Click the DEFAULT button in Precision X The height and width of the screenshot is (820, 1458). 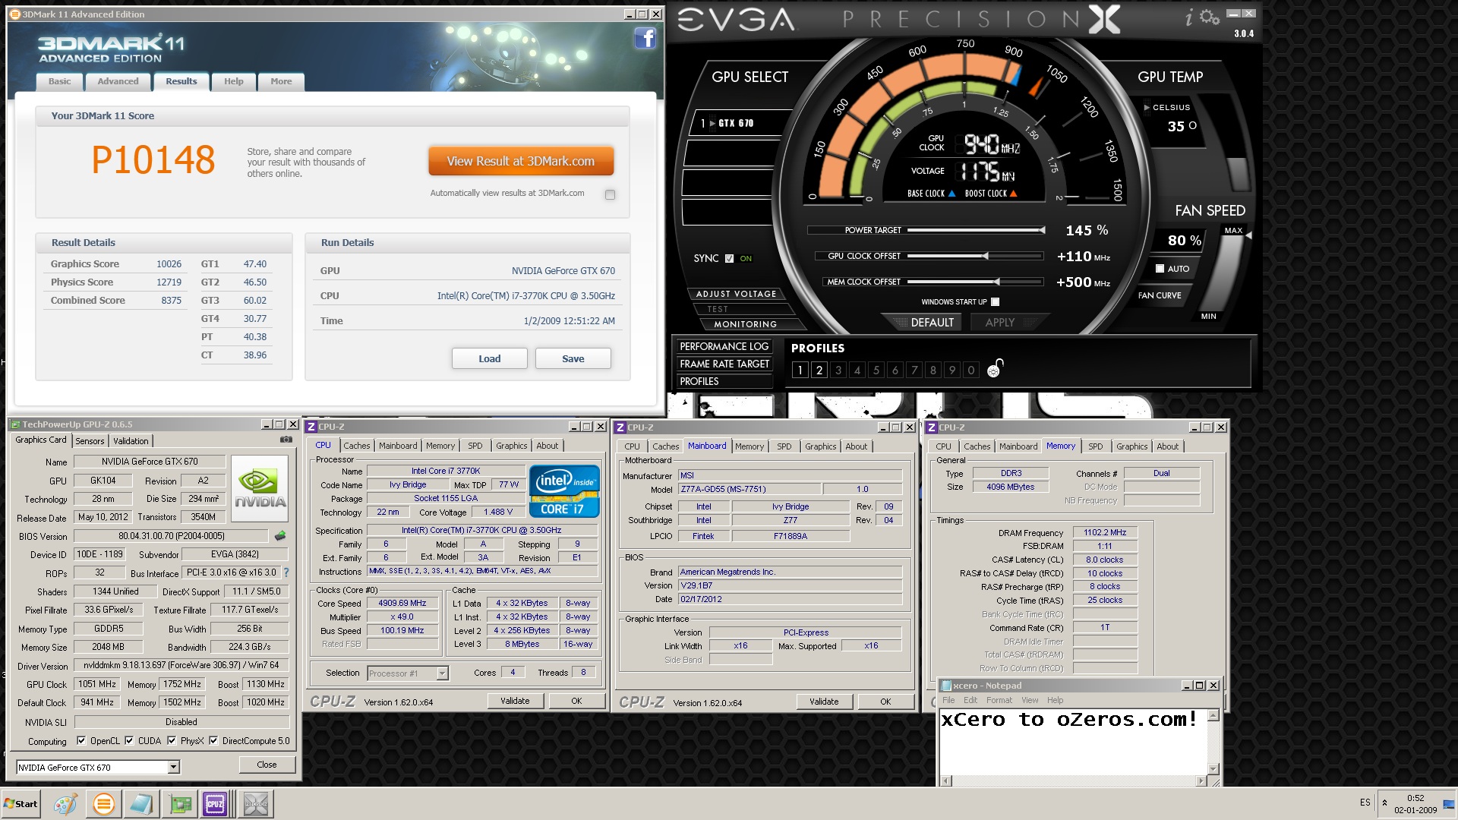[932, 322]
